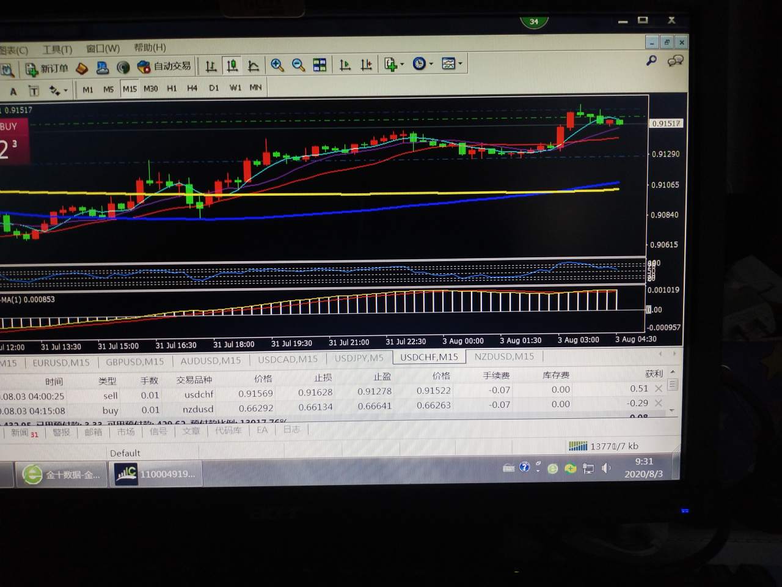Expand the arrows objects dropdown arrow

(65, 91)
